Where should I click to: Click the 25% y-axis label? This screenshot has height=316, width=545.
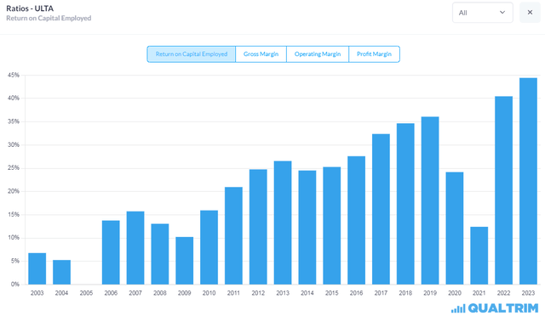(14, 168)
